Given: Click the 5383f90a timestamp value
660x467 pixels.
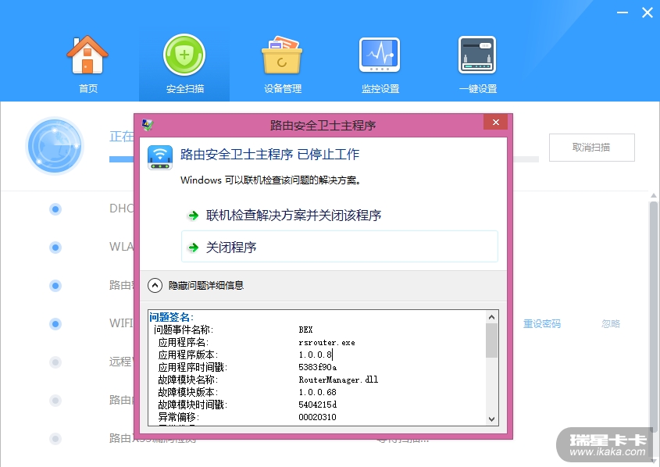Looking at the screenshot, I should pyautogui.click(x=317, y=367).
